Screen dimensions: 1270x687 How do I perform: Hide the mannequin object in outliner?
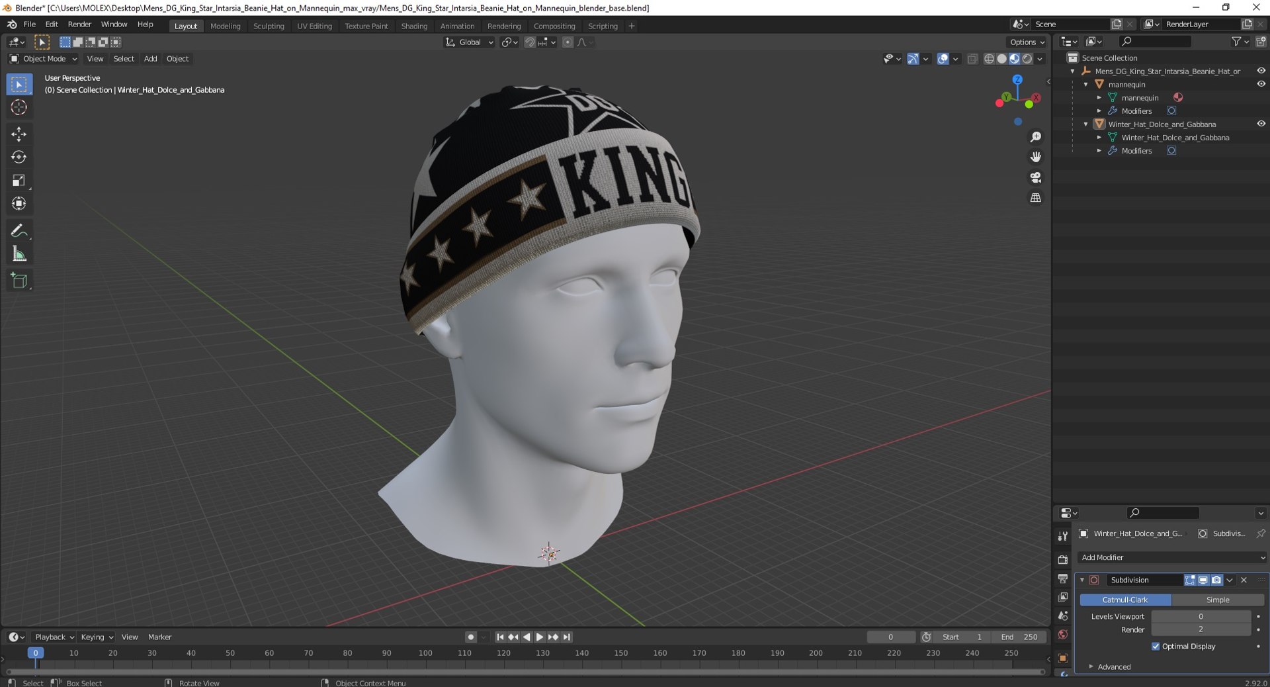[x=1261, y=84]
